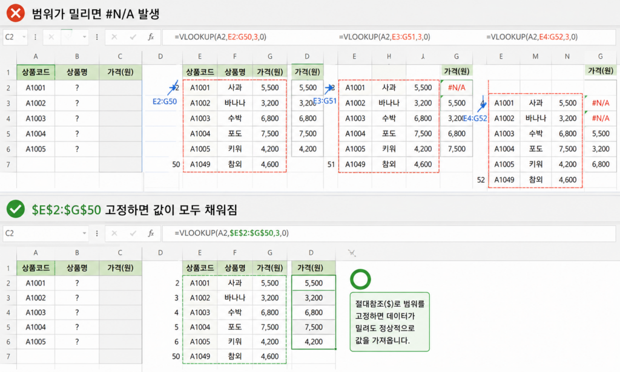
Task: Click the bottom name box showing C2
Action: (x=45, y=233)
